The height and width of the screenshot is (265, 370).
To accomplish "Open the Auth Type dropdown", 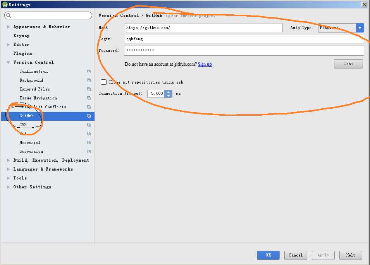I will coord(360,28).
